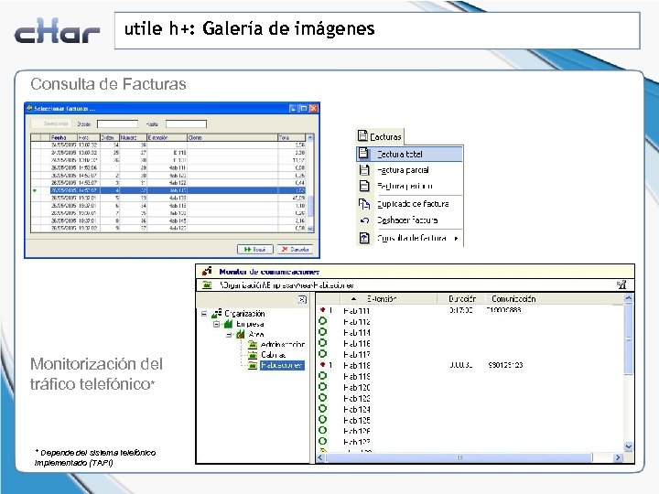Collapse the Empresa tree node
Image resolution: width=659 pixels, height=494 pixels.
click(x=216, y=324)
